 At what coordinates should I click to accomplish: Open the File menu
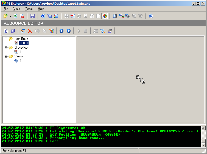[6, 9]
